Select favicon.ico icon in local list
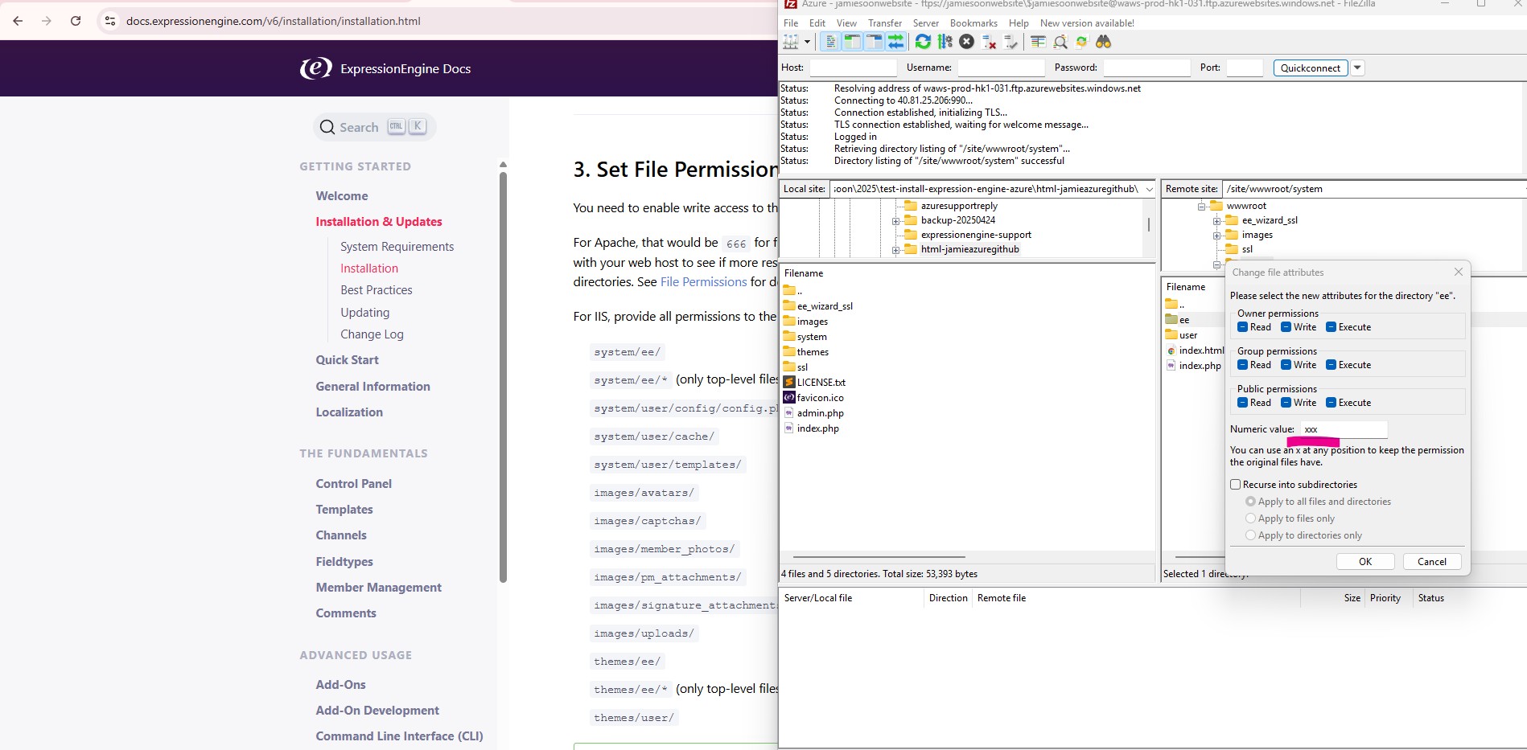Viewport: 1527px width, 750px height. 789,398
